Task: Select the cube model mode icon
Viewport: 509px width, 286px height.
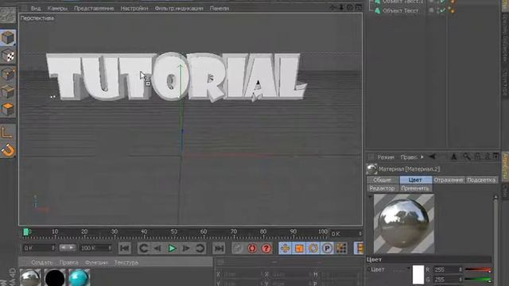Action: 8,37
